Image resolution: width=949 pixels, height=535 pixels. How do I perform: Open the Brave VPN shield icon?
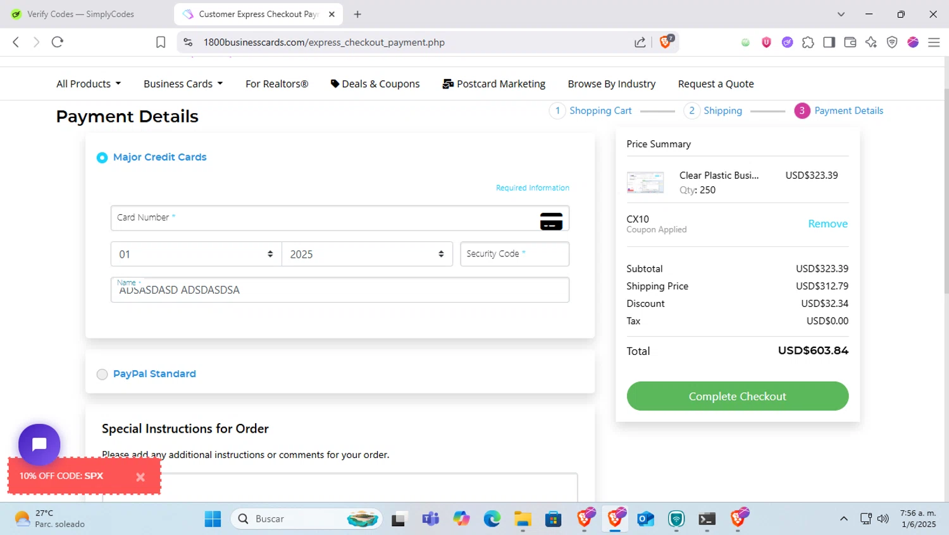[x=892, y=42]
